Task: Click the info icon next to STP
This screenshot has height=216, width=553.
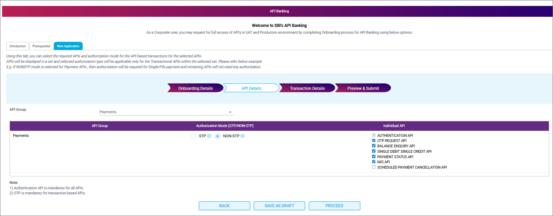Action: coord(209,136)
